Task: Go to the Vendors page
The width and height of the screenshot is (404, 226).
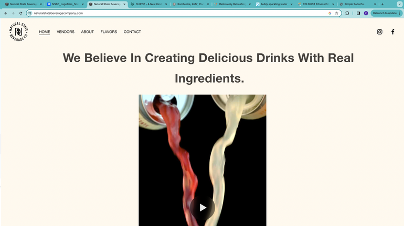Action: [x=66, y=32]
